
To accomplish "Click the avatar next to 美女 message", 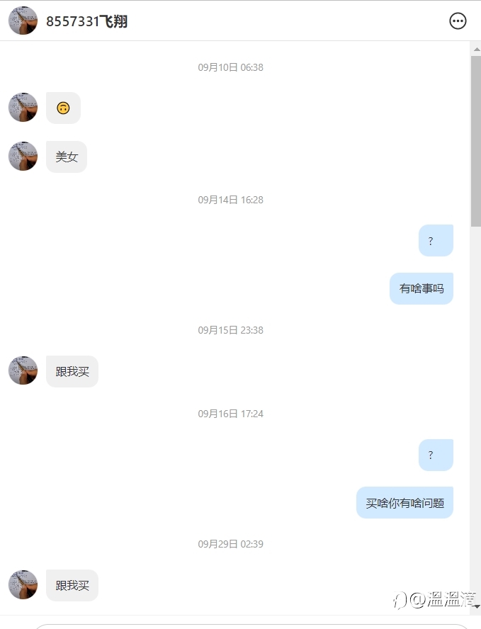I will tap(23, 156).
